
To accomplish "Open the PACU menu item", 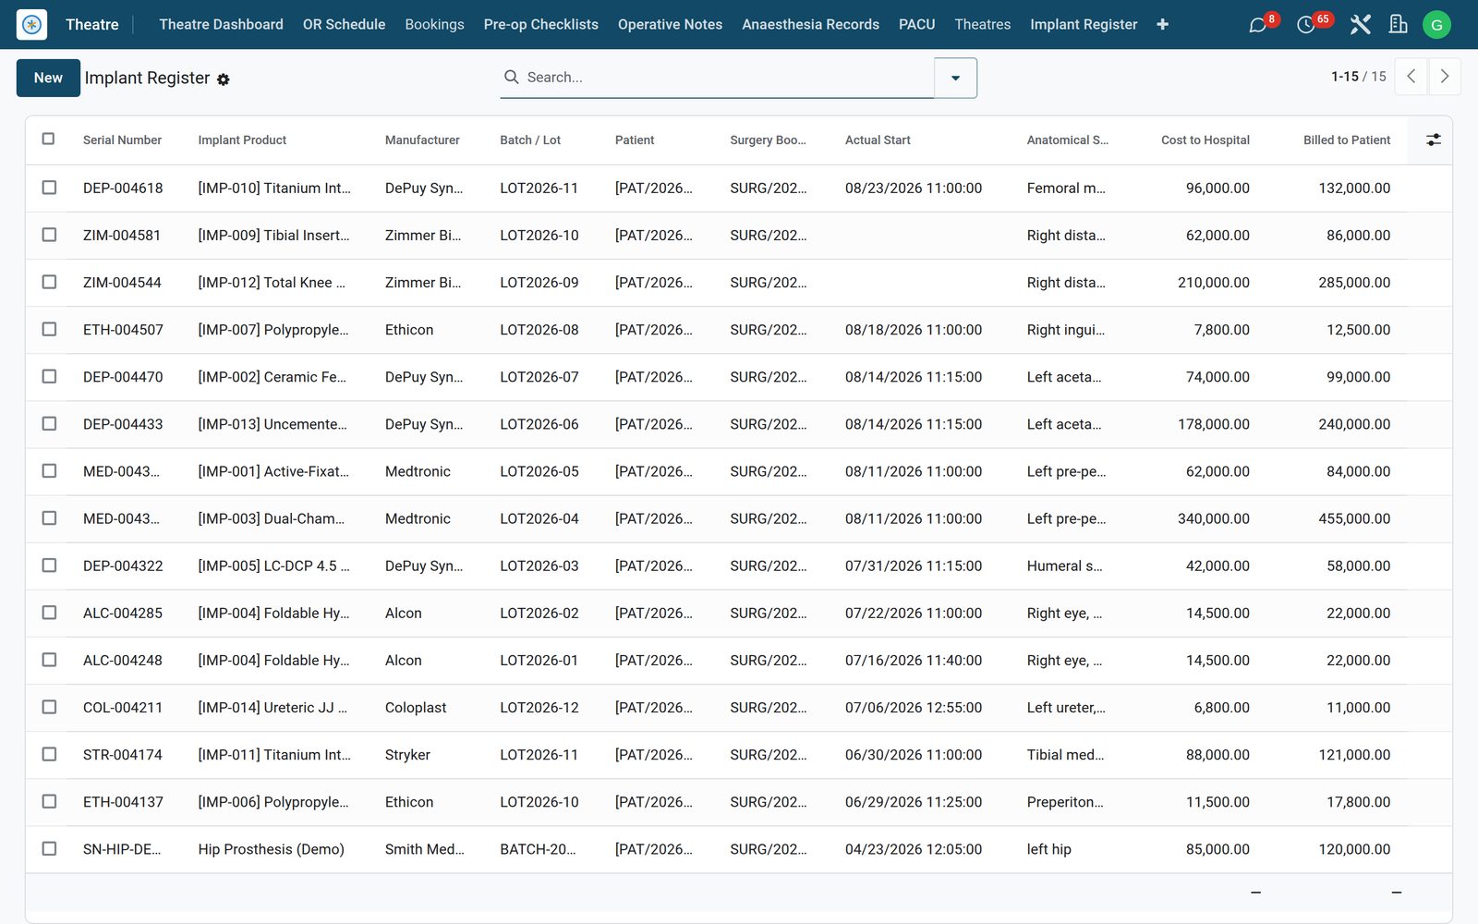I will click(916, 25).
